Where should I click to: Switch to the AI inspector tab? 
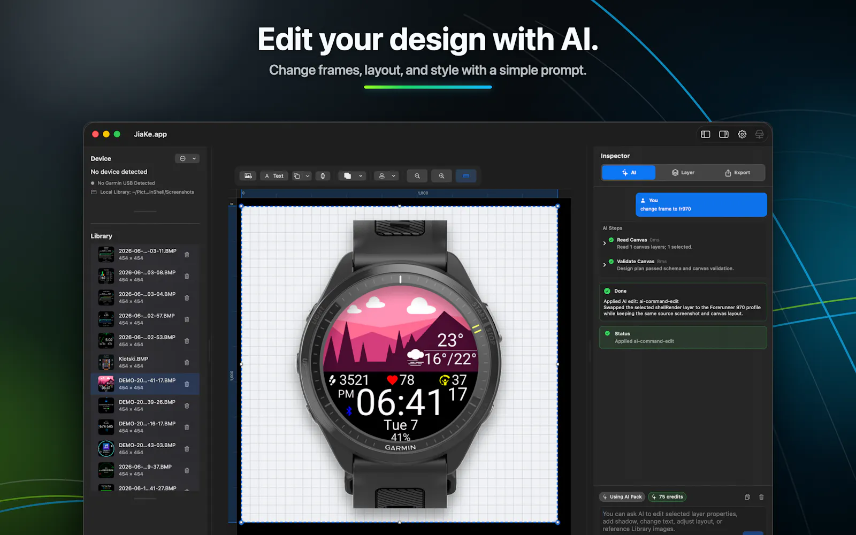point(629,173)
